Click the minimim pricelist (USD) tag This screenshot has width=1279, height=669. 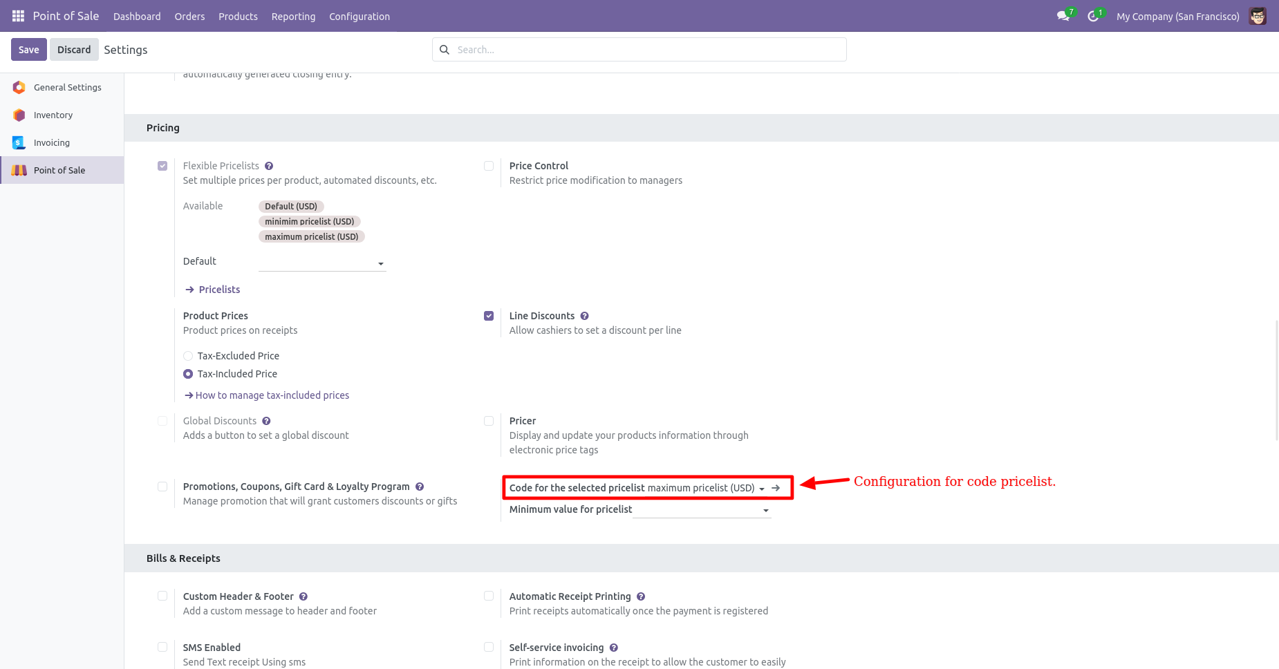(x=310, y=221)
